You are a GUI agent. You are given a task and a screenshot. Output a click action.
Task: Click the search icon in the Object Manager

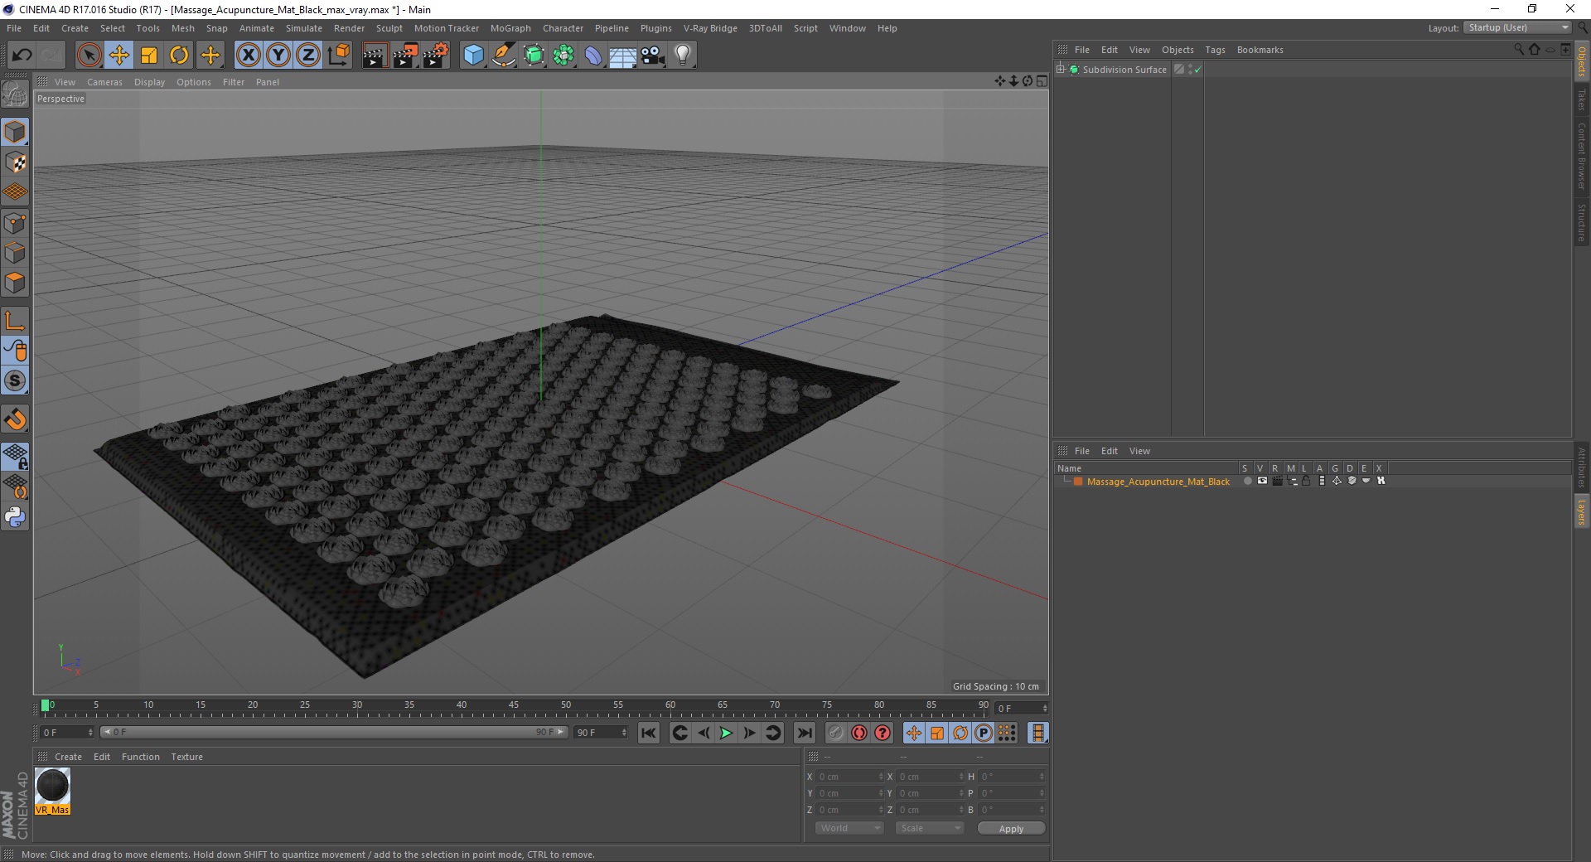coord(1519,50)
